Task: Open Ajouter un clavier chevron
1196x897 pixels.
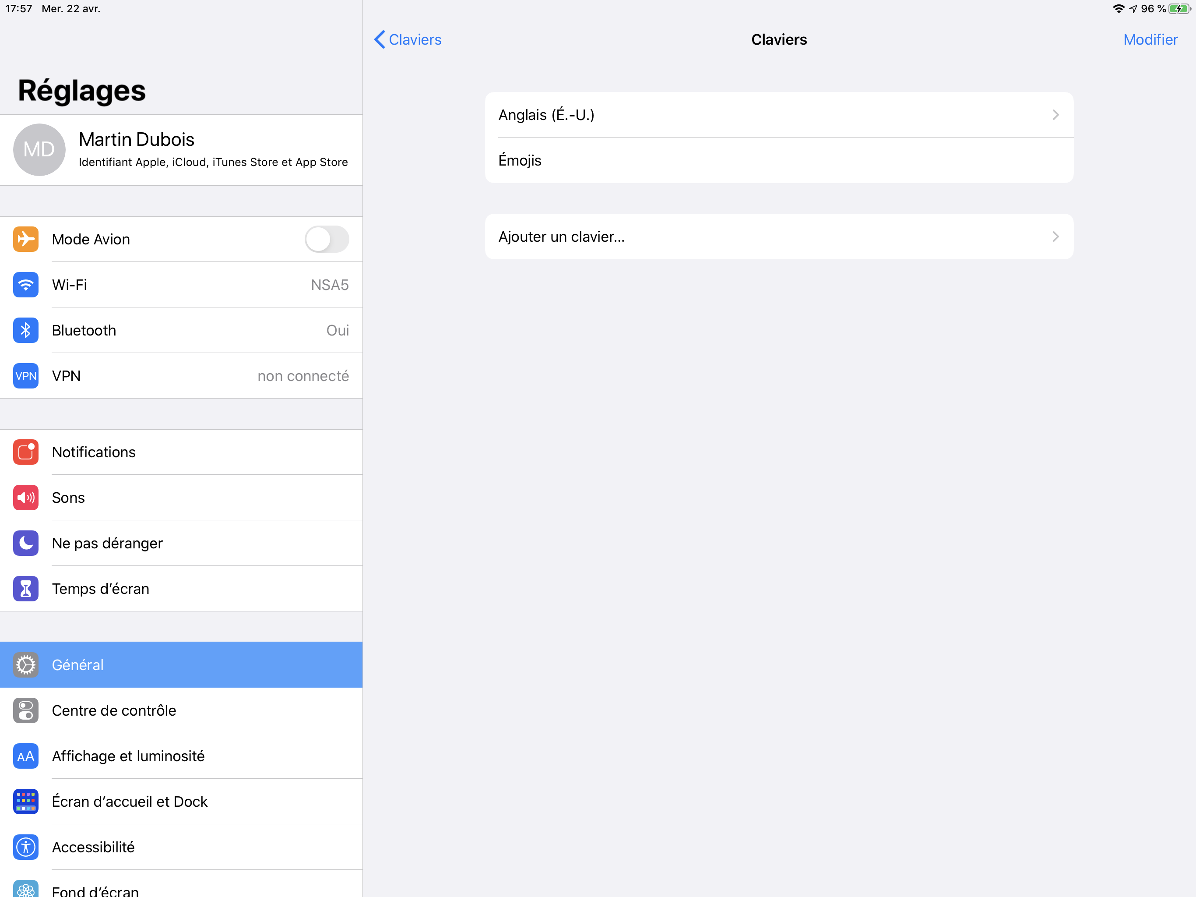Action: [x=1055, y=237]
